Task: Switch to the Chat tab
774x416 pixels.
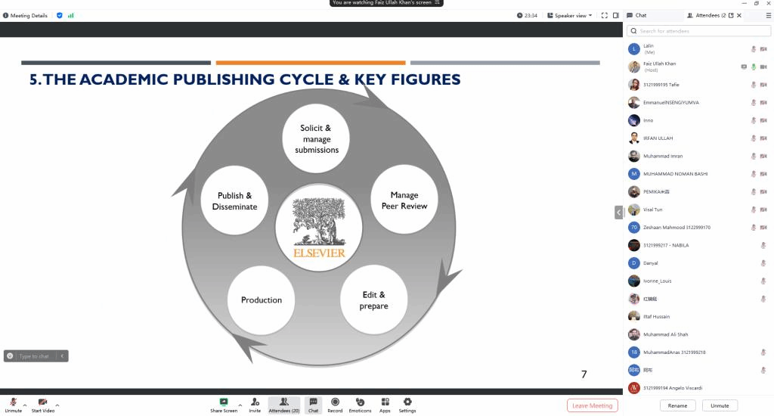Action: click(636, 15)
